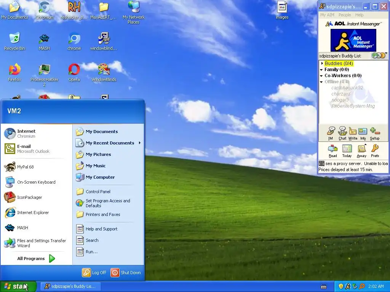Image resolution: width=390 pixels, height=292 pixels.
Task: Click the Shut Down button
Action: (126, 273)
